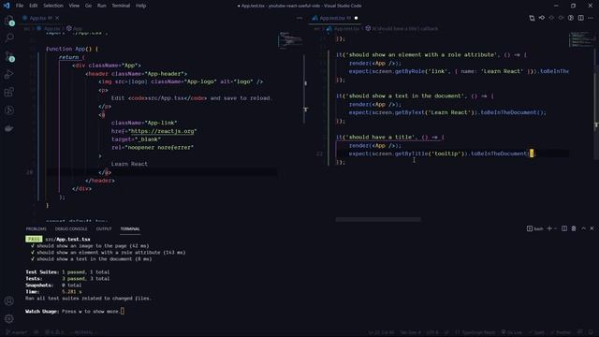Click the App symbol in left breadcrumb

tap(75, 28)
